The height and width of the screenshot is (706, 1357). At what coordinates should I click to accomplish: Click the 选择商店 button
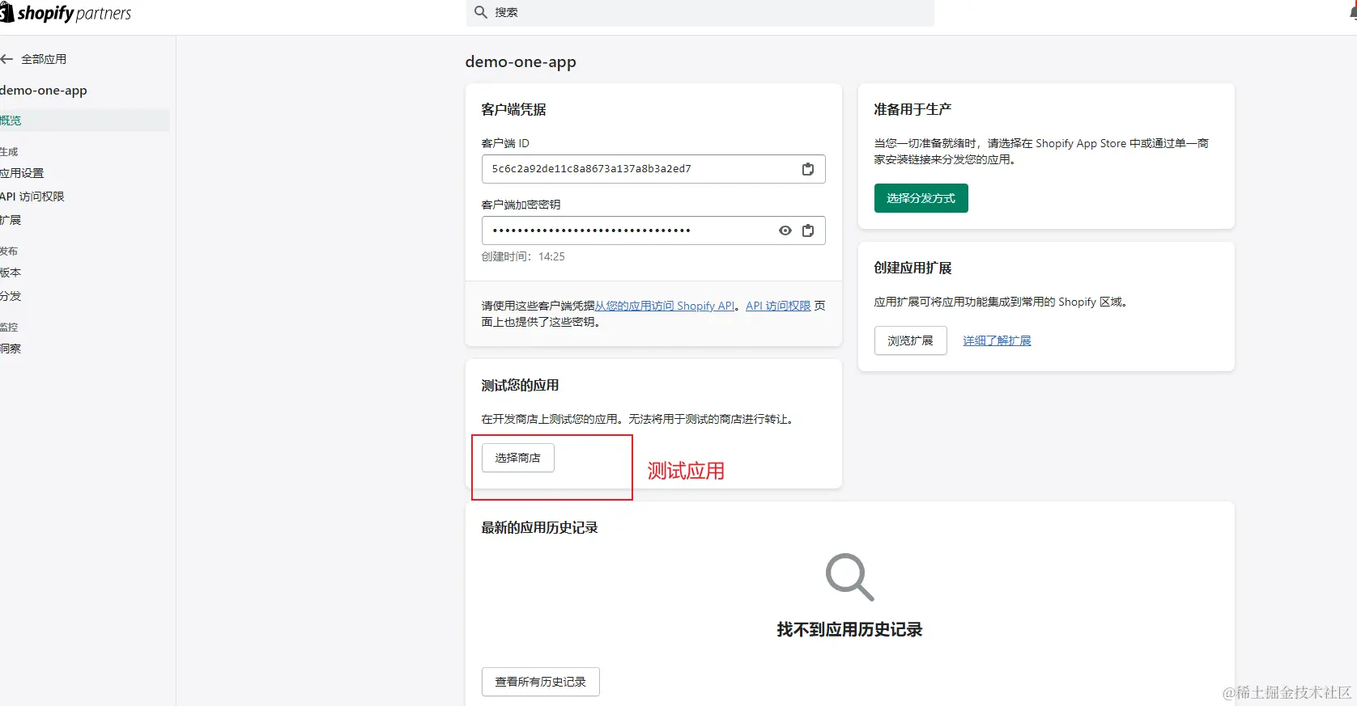(x=518, y=458)
